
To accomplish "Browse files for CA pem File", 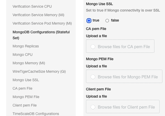I will (120, 46).
